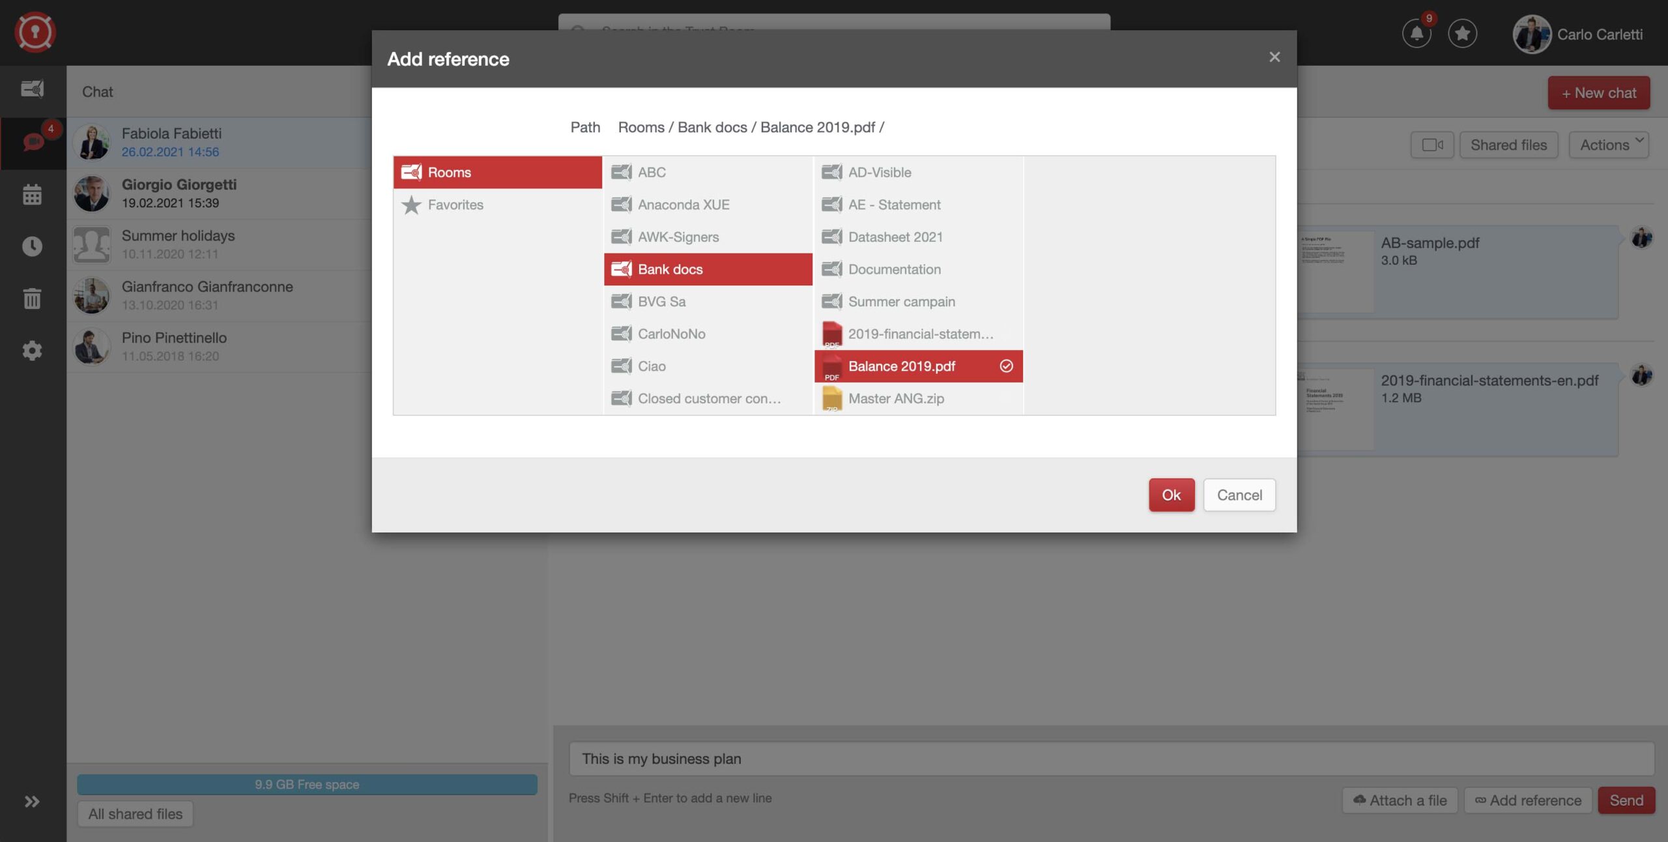Start a video call via the camera icon

coord(1433,144)
